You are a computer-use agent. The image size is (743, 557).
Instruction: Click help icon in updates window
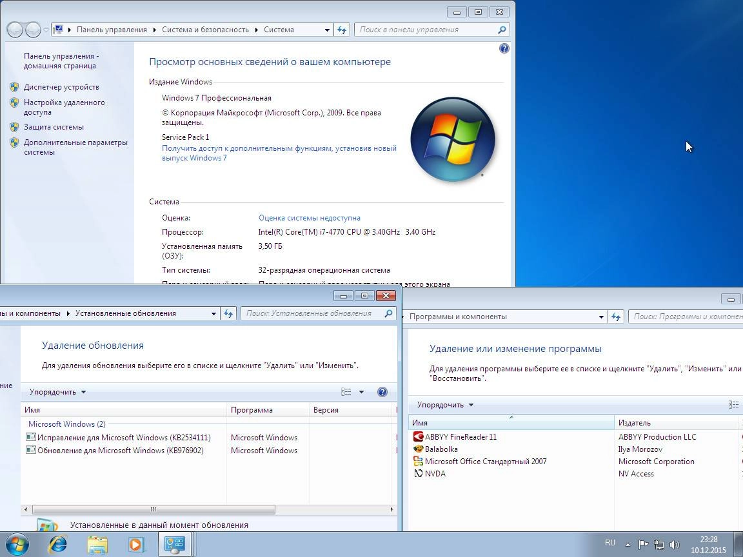point(382,392)
